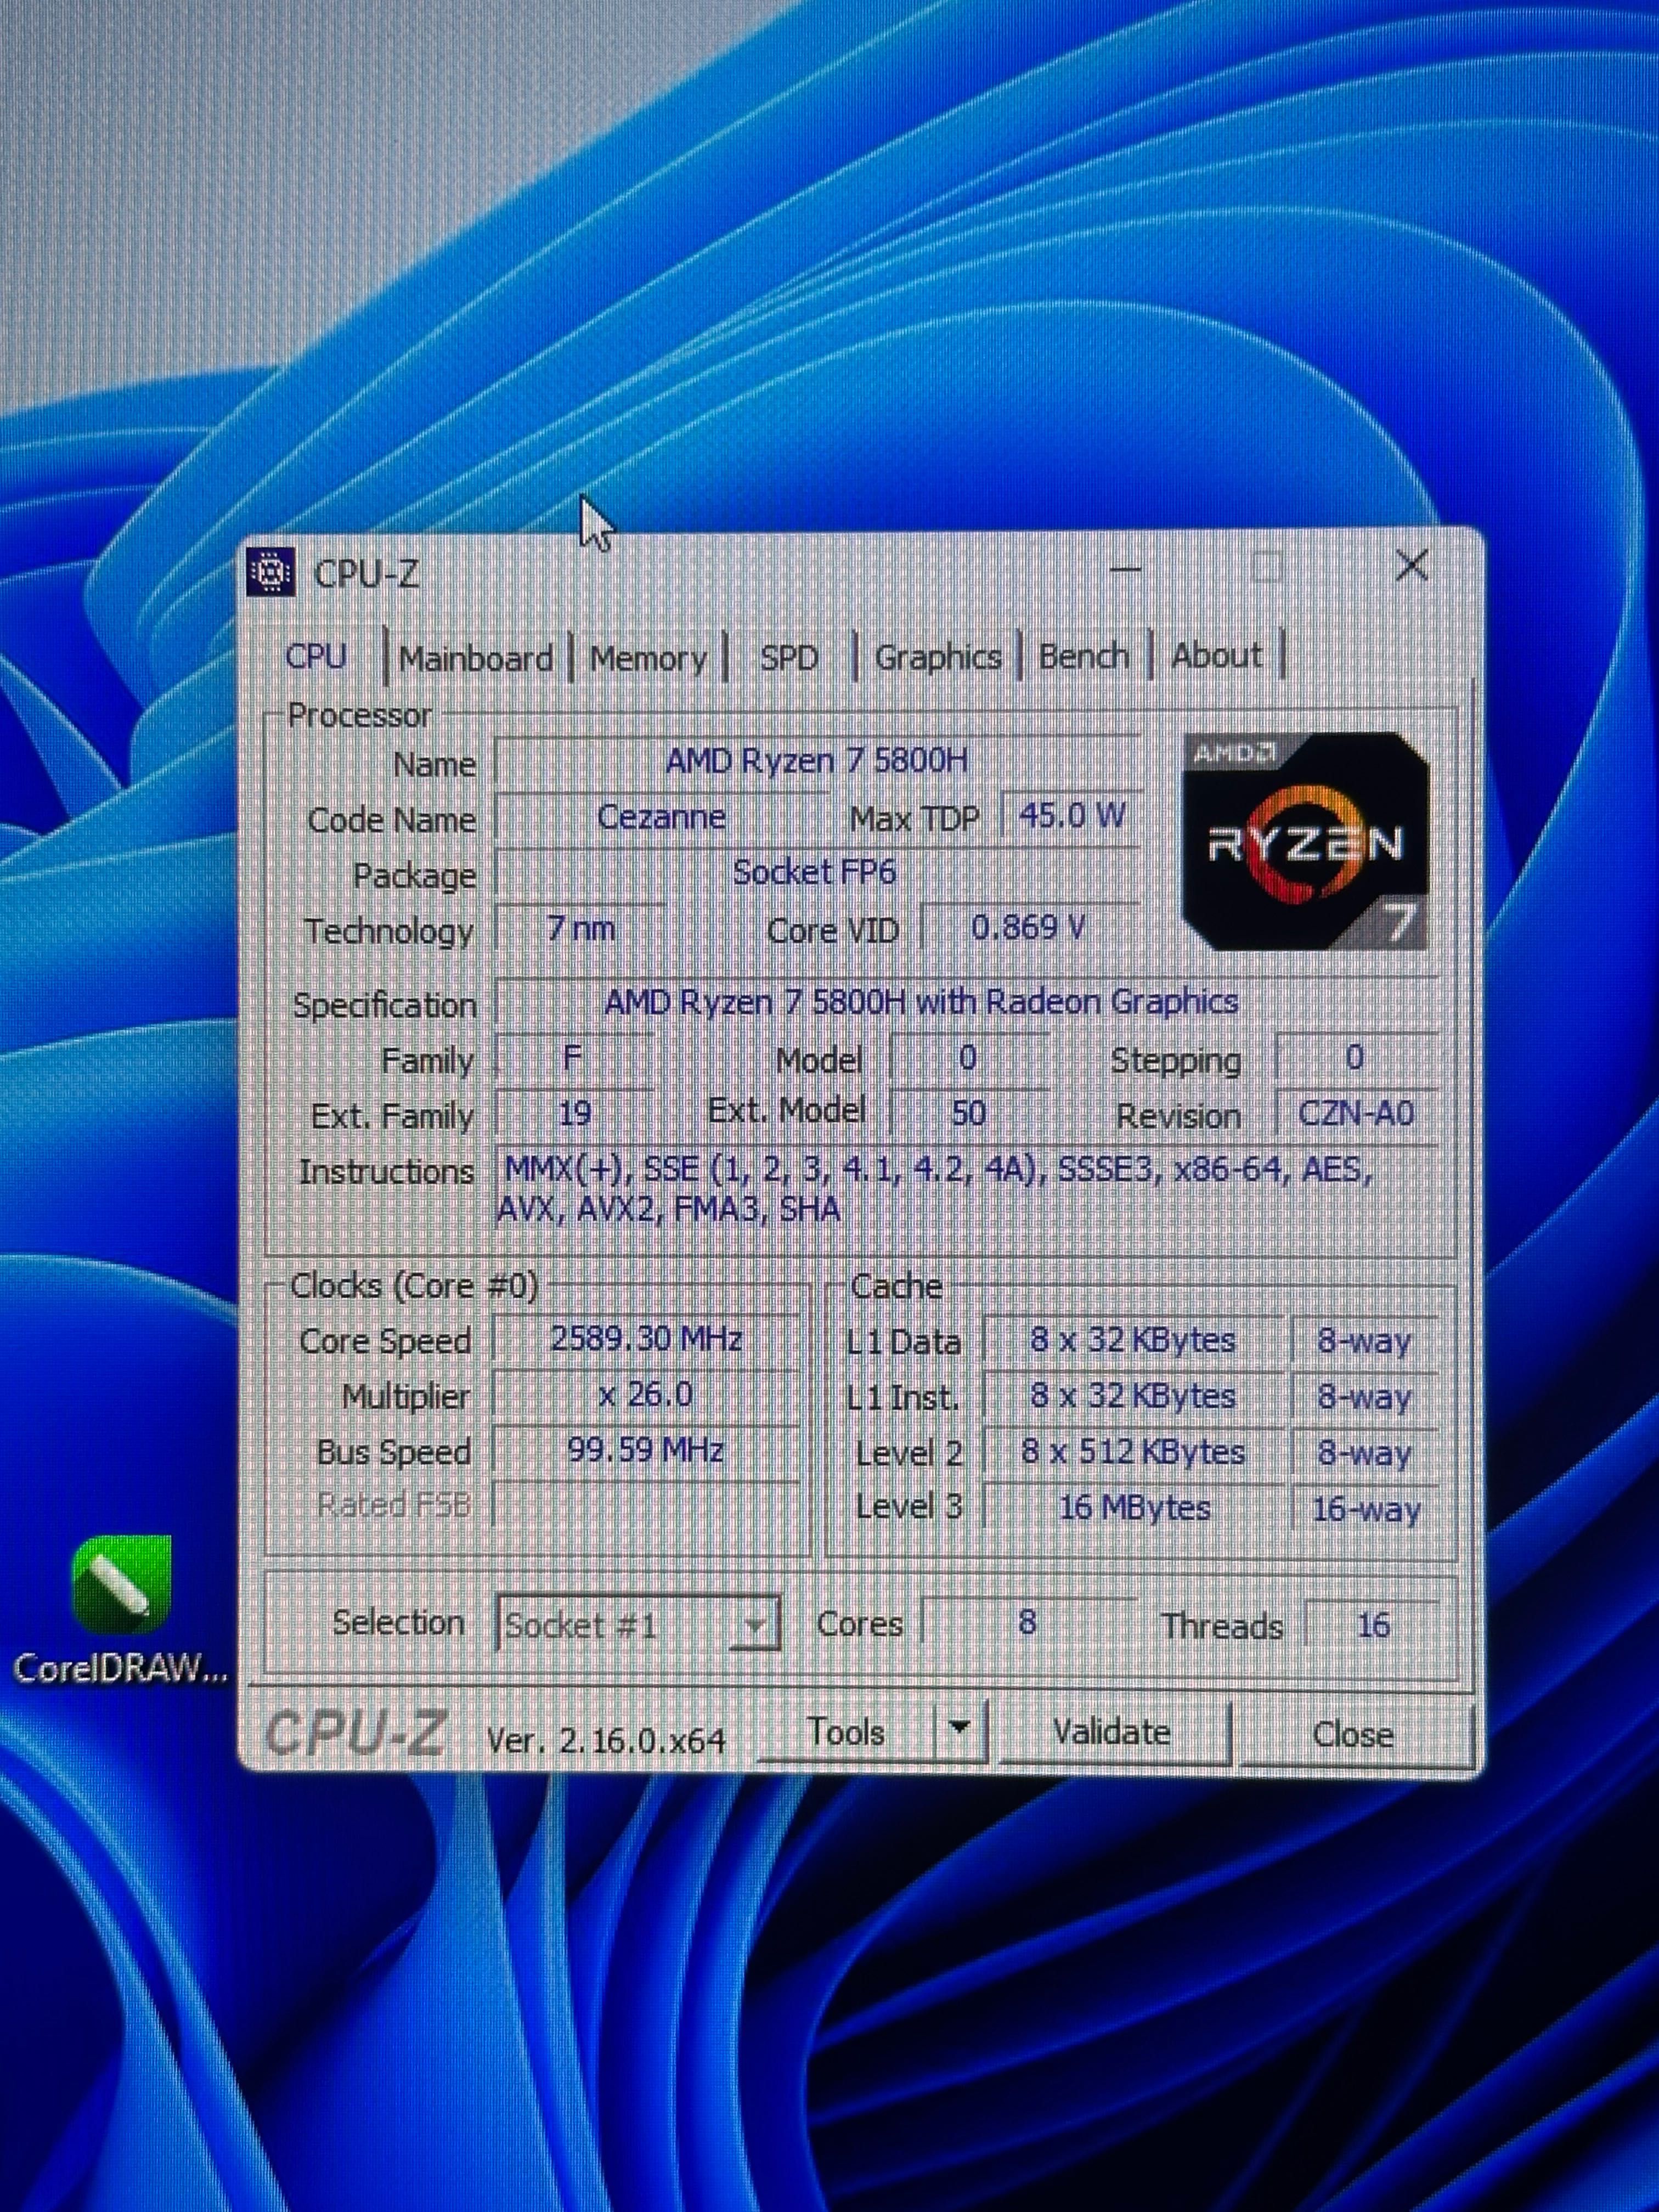The image size is (1659, 2212).
Task: Click the CPU-Z app icon in title bar
Action: pyautogui.click(x=270, y=572)
